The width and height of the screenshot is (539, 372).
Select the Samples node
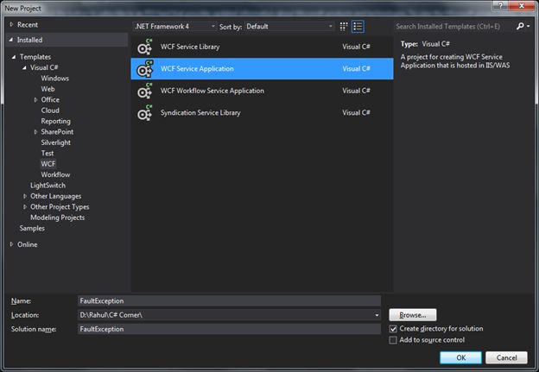click(x=32, y=228)
